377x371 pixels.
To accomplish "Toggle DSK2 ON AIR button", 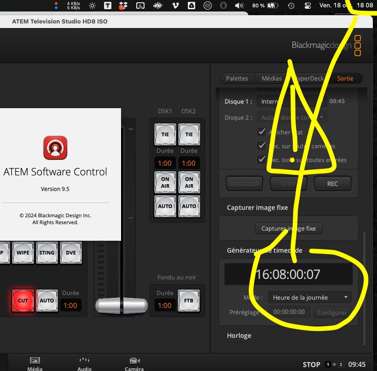I will 189,182.
